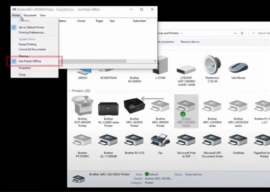Open the Brother DCP-8065DN Printer icon
Image resolution: width=270 pixels, height=192 pixels.
coord(82,106)
